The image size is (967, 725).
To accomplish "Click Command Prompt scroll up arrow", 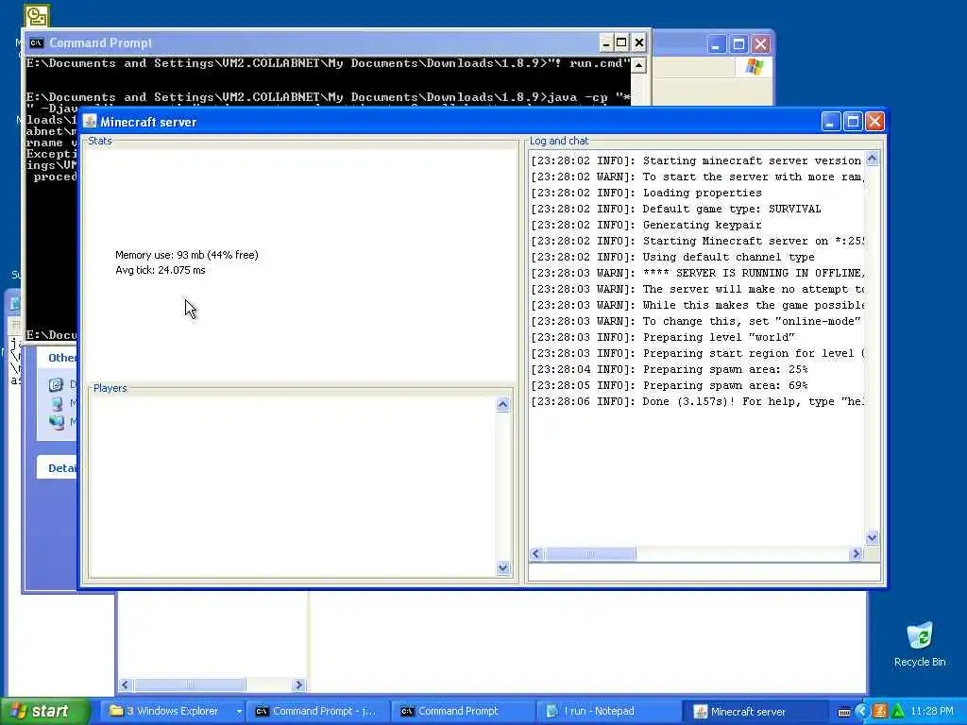I will point(639,65).
